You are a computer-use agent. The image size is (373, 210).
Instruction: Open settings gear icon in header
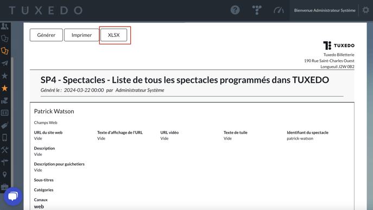365,10
